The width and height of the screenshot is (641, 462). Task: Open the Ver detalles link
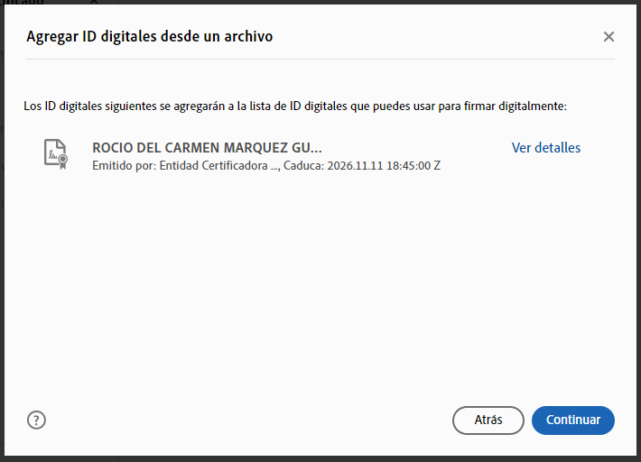545,148
